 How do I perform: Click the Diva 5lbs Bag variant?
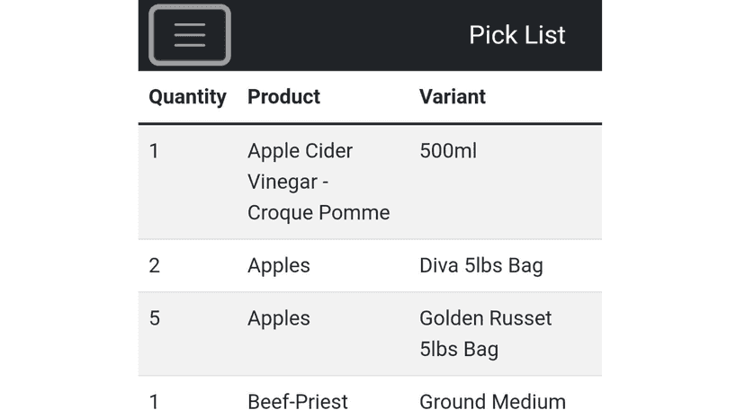coord(480,265)
